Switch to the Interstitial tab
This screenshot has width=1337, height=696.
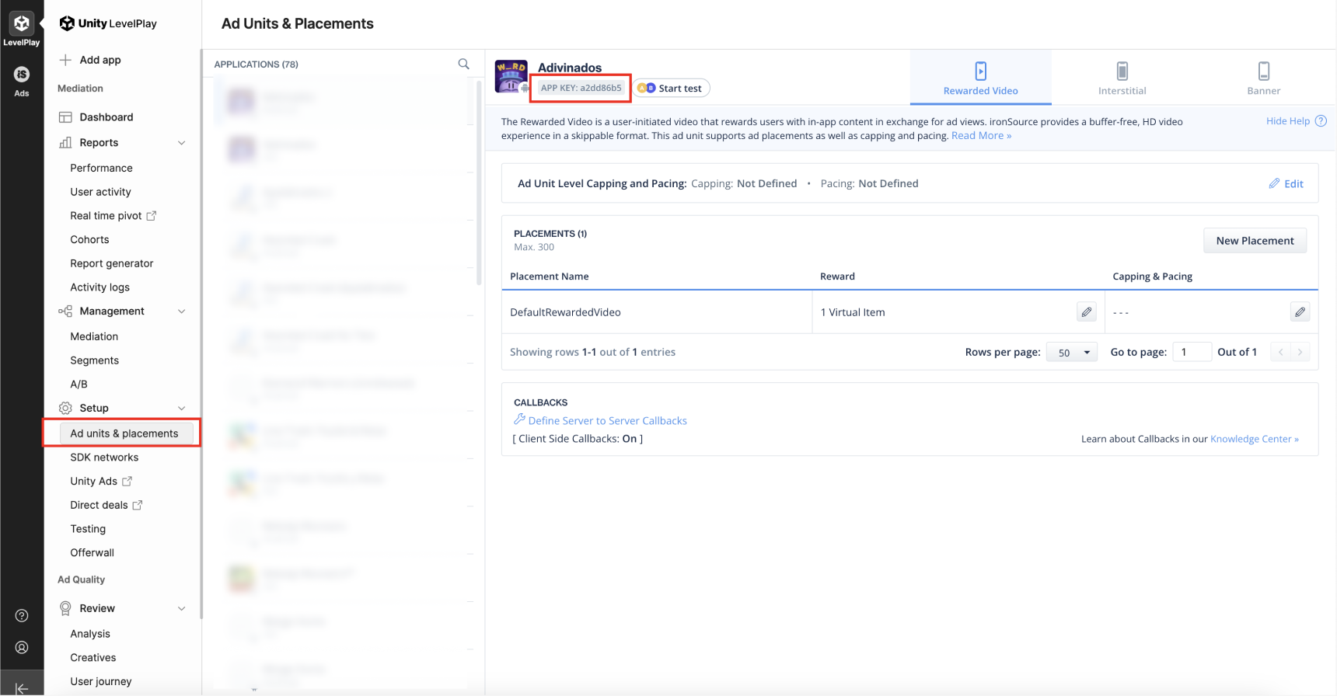(1122, 78)
